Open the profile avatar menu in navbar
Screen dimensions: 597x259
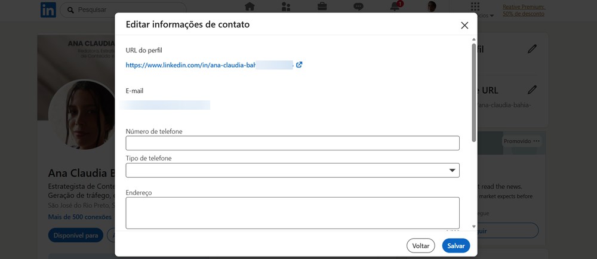(x=432, y=6)
